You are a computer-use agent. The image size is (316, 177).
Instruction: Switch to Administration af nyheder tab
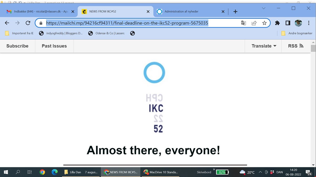190,12
